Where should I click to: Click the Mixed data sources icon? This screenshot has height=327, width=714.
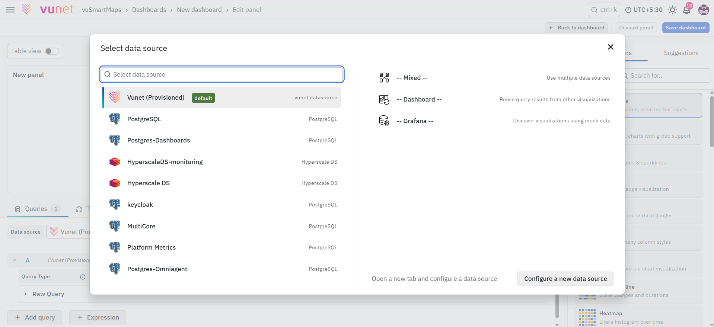coord(384,78)
